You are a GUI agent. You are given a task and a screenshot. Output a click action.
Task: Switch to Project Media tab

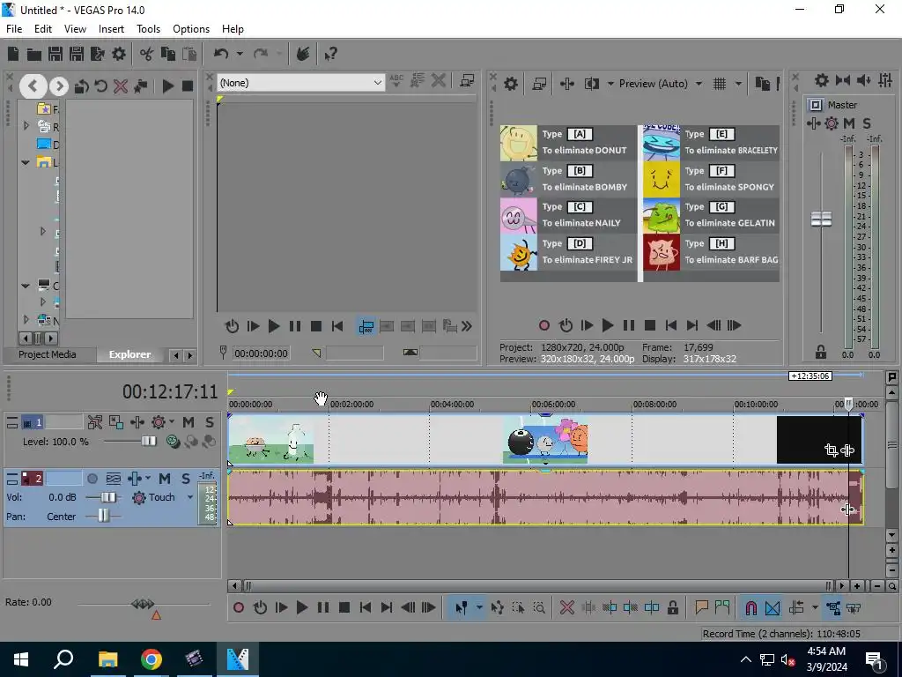(x=48, y=354)
